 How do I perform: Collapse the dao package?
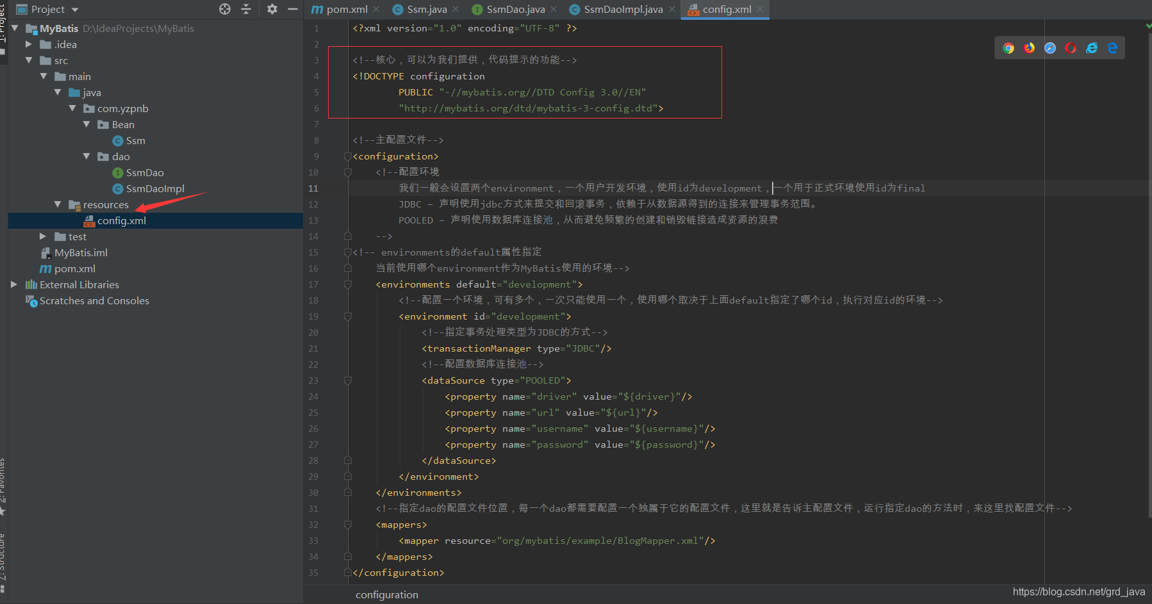[86, 156]
